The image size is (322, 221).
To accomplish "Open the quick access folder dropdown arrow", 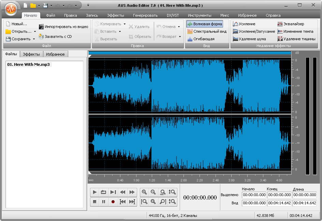I will tap(39, 6).
